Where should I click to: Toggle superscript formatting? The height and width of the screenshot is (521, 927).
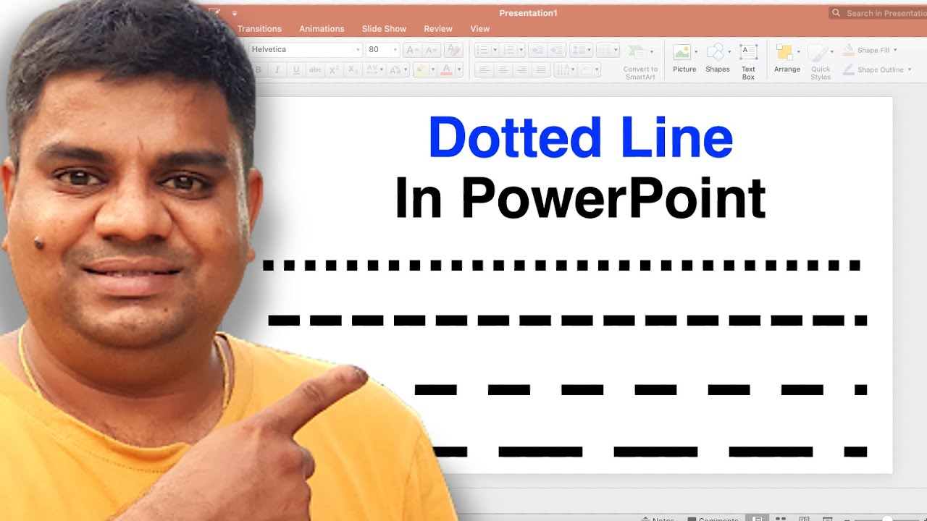[334, 70]
